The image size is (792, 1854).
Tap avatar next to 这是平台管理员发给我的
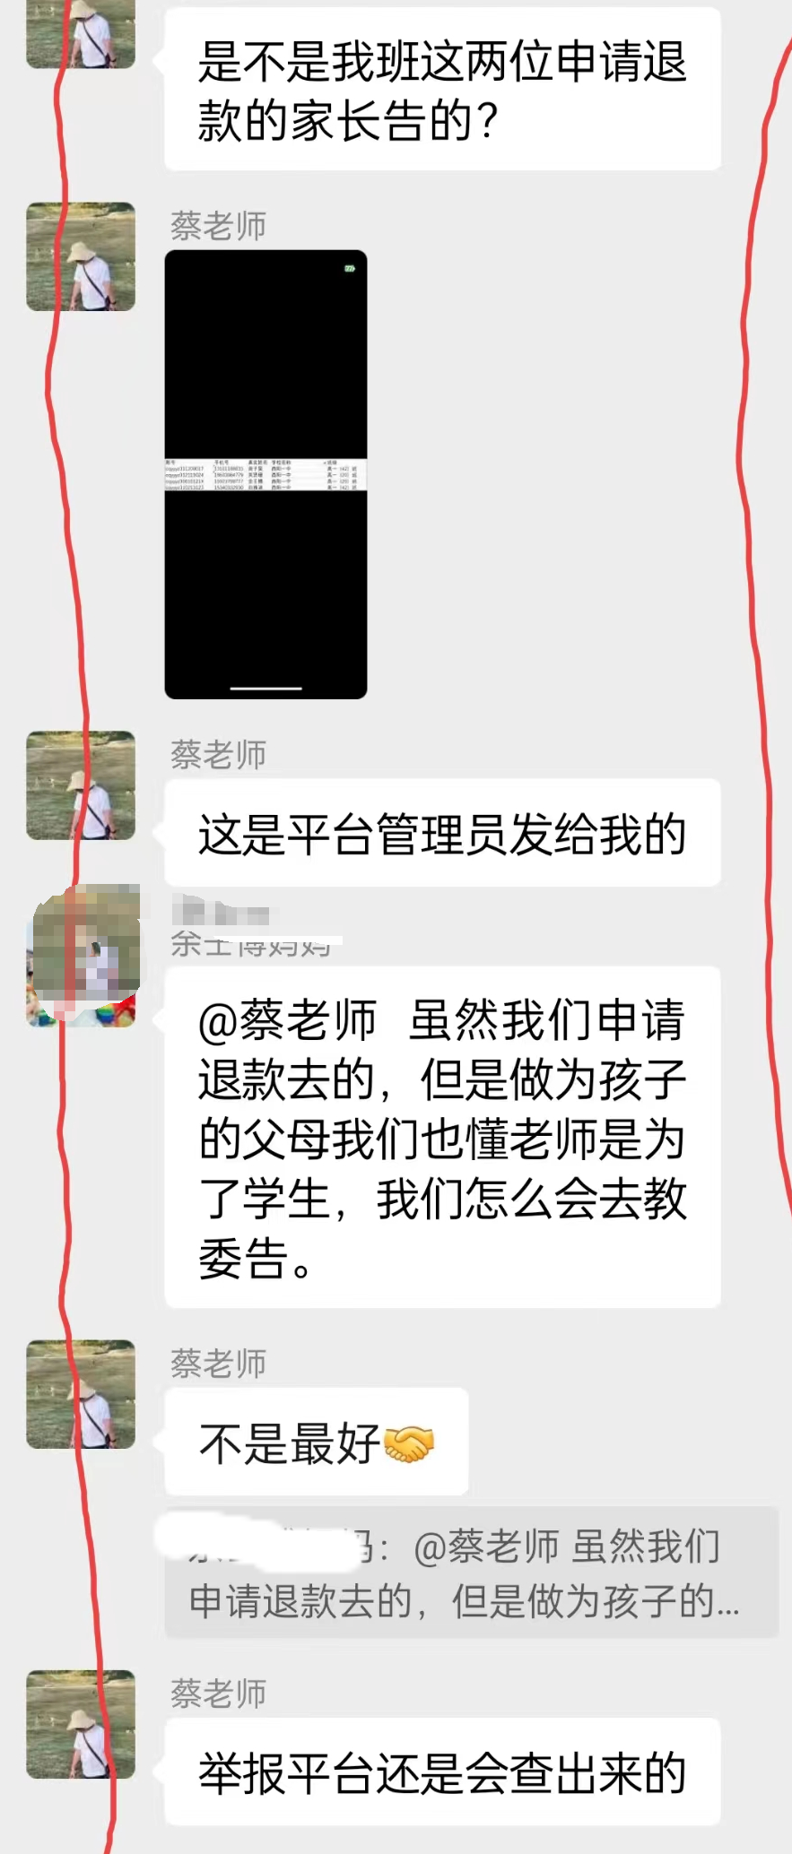click(x=81, y=785)
